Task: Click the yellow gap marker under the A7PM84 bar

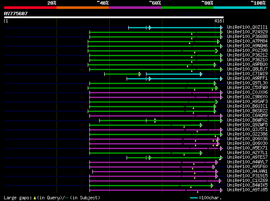Action: tap(189, 43)
